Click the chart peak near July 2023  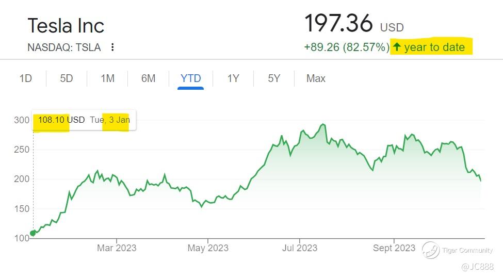pyautogui.click(x=323, y=124)
